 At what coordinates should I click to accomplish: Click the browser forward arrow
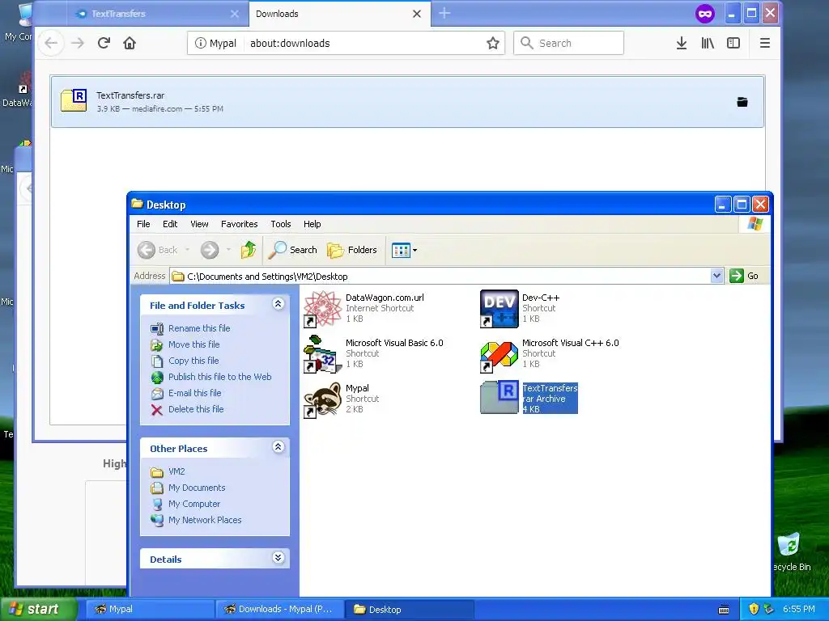click(x=78, y=43)
